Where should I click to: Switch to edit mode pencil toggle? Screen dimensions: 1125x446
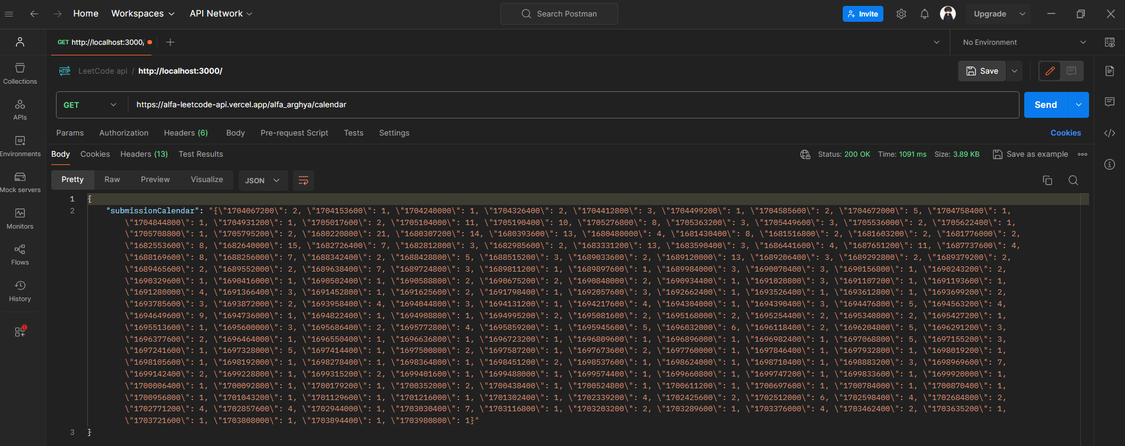[x=1050, y=71]
